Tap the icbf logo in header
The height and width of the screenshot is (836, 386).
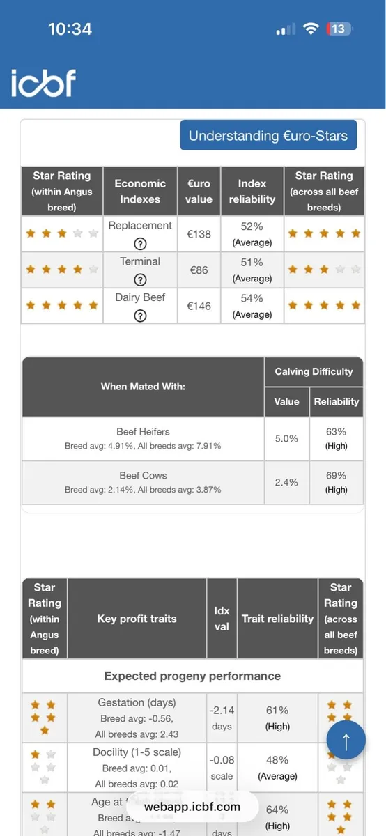pos(43,84)
